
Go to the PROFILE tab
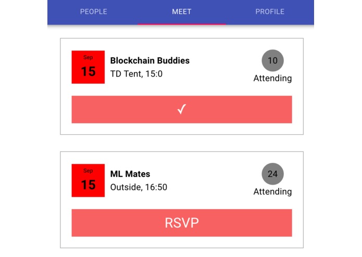click(x=270, y=12)
